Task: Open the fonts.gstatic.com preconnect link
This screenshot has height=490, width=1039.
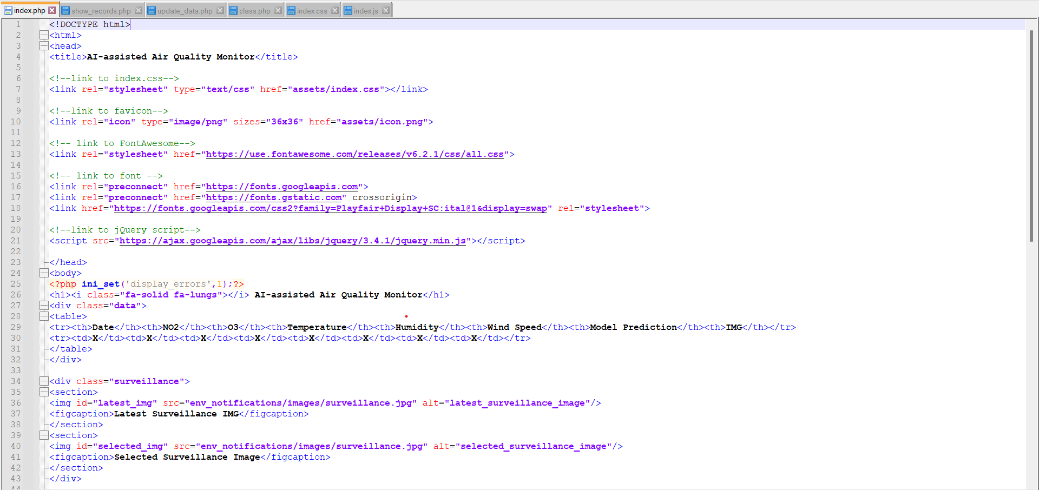Action: coord(275,197)
